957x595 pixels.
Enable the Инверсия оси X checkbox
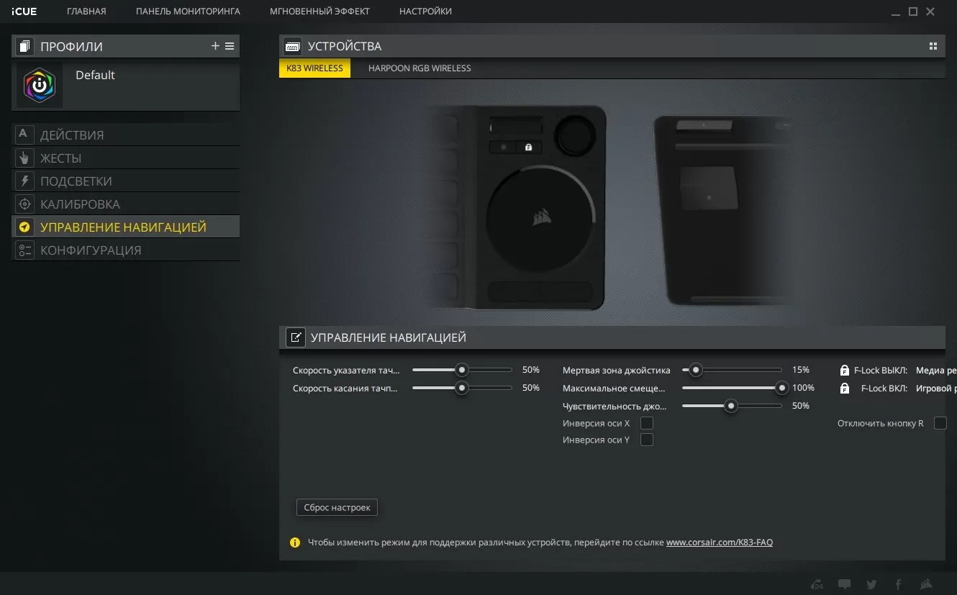click(x=647, y=423)
